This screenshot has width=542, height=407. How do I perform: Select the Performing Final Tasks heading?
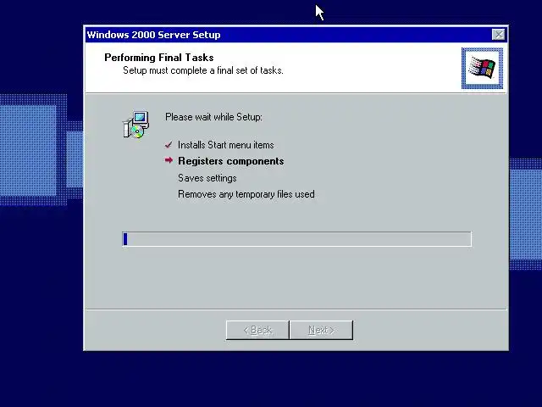pos(159,58)
